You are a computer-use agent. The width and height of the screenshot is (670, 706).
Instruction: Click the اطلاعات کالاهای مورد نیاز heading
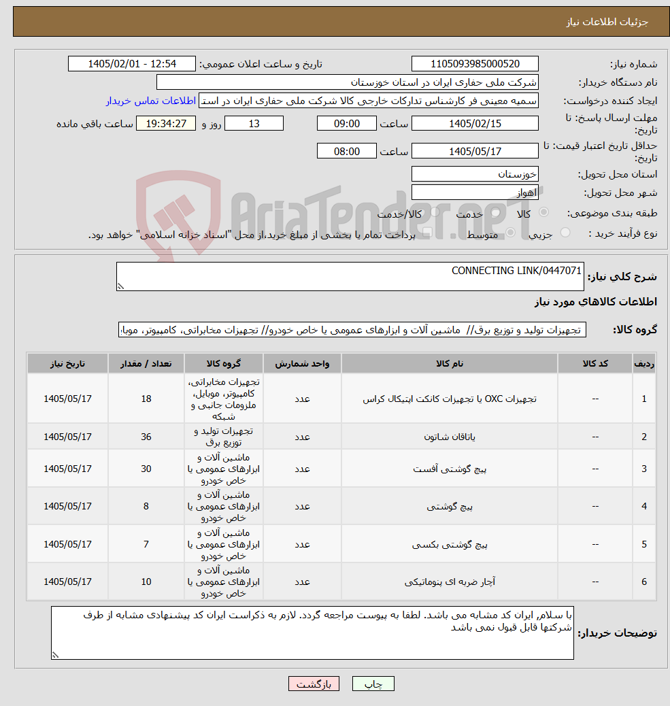click(596, 302)
